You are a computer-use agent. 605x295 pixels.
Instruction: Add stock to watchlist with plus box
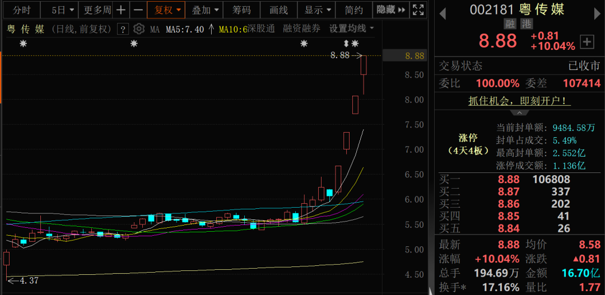click(x=587, y=41)
